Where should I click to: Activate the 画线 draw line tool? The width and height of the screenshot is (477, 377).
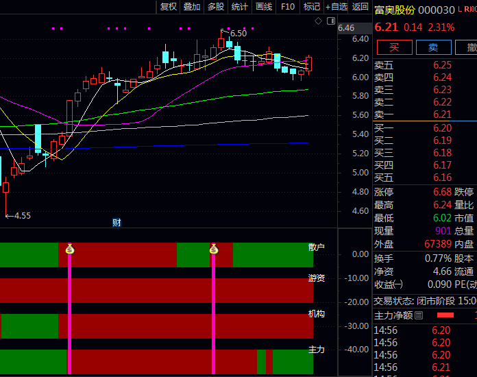point(263,7)
